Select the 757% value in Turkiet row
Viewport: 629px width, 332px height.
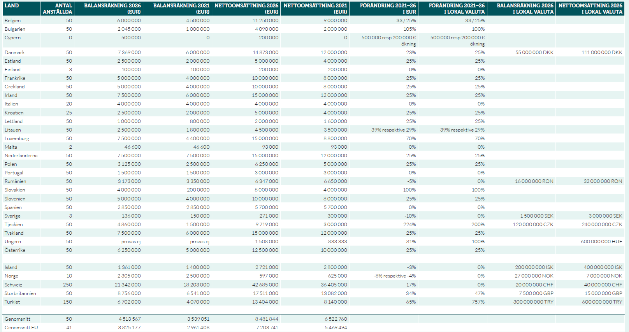pos(478,302)
